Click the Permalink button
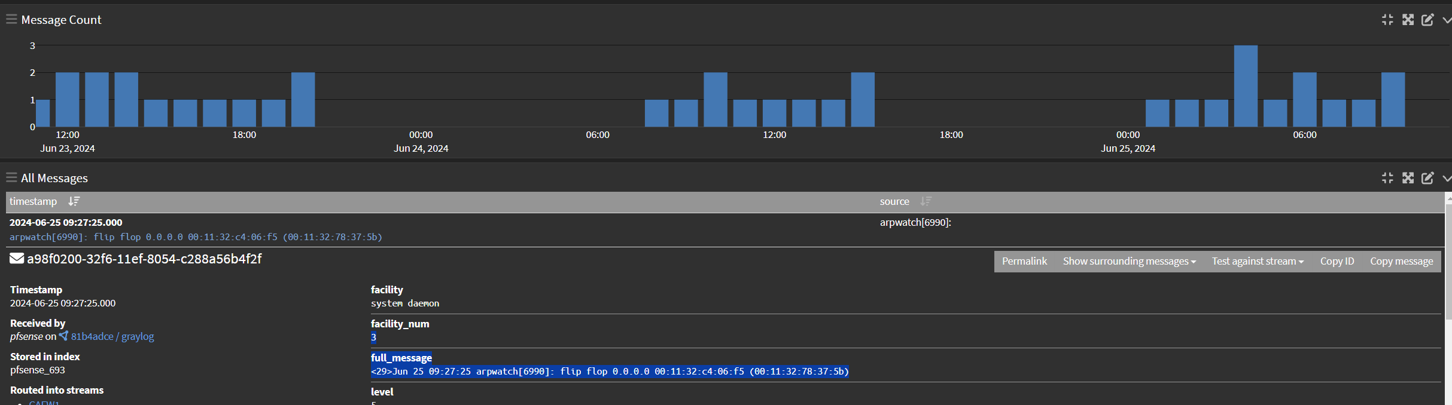The width and height of the screenshot is (1452, 405). point(1024,261)
